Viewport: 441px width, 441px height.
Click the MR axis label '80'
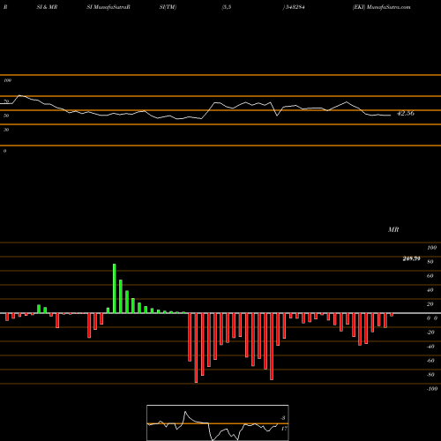pos(430,262)
